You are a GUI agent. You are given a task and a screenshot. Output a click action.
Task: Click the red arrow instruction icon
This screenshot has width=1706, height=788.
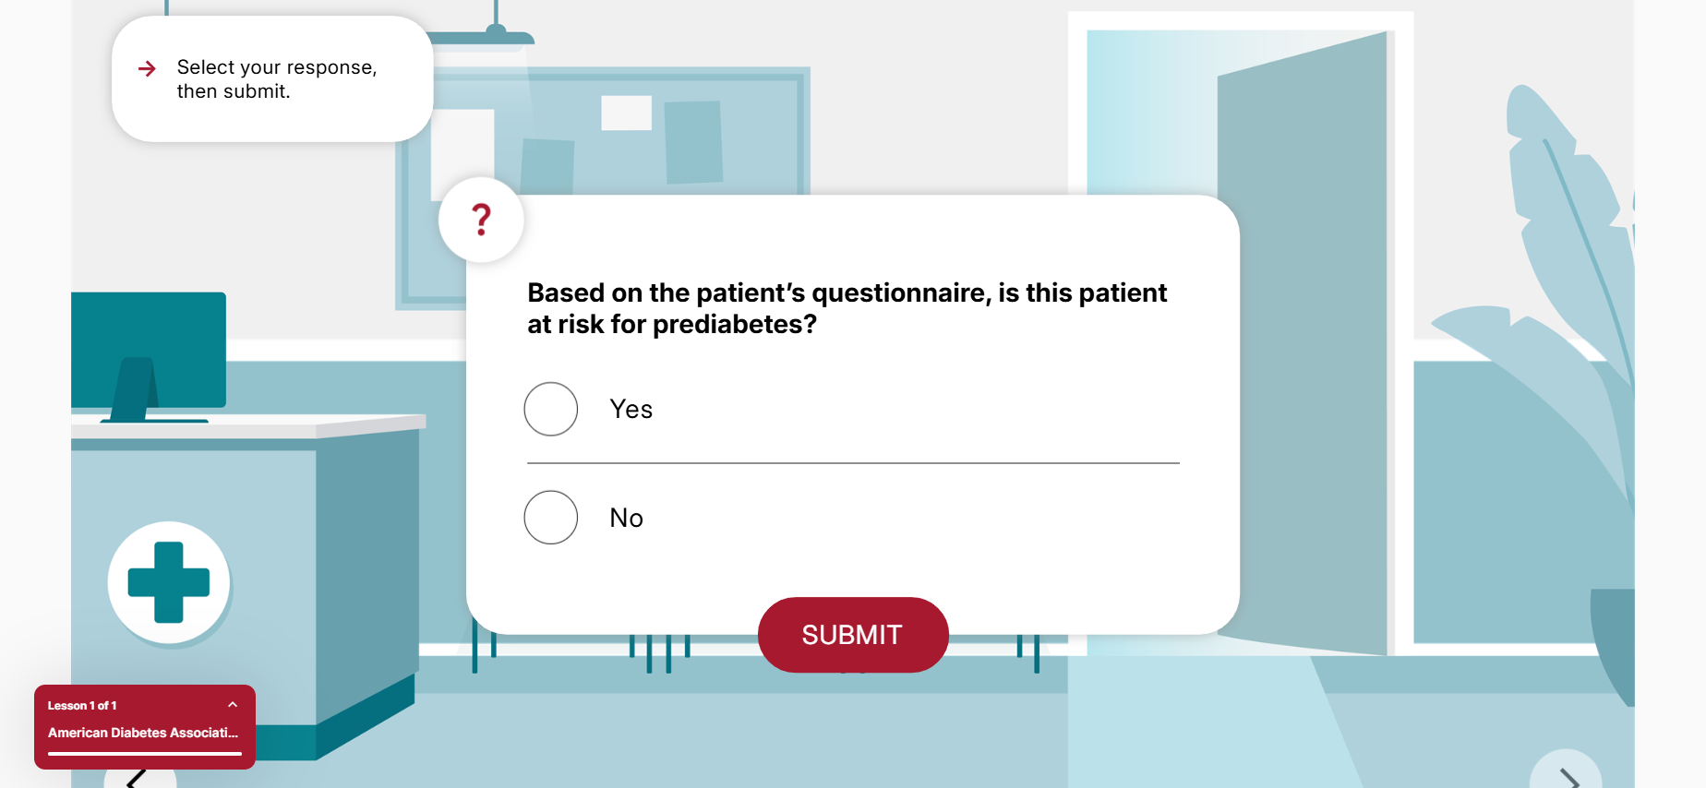[147, 68]
